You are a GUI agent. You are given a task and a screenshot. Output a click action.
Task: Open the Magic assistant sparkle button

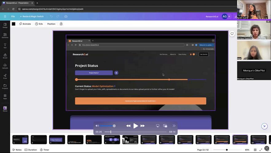coord(264,126)
